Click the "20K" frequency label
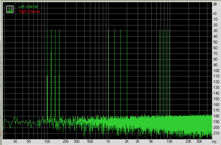 point(188,142)
